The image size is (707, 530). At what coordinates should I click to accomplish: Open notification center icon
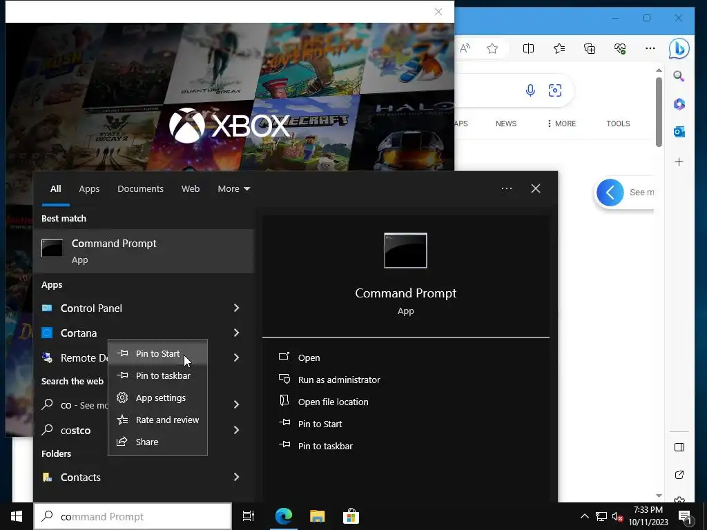coord(685,516)
